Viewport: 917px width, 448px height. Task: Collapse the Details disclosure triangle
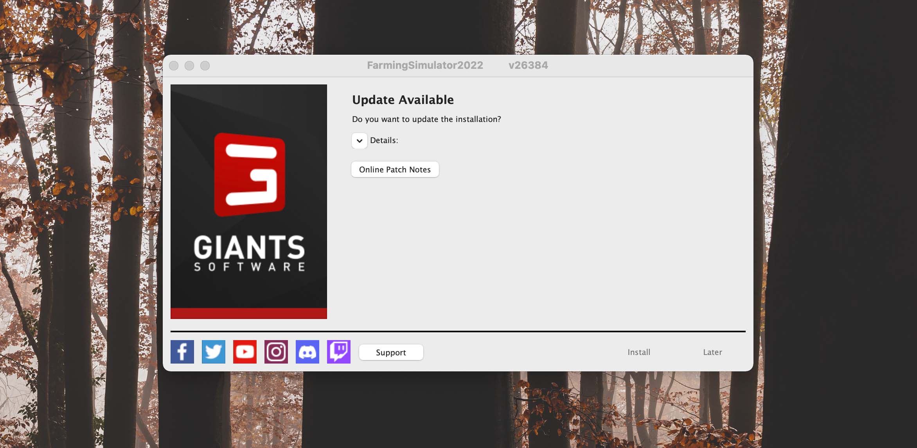point(359,140)
